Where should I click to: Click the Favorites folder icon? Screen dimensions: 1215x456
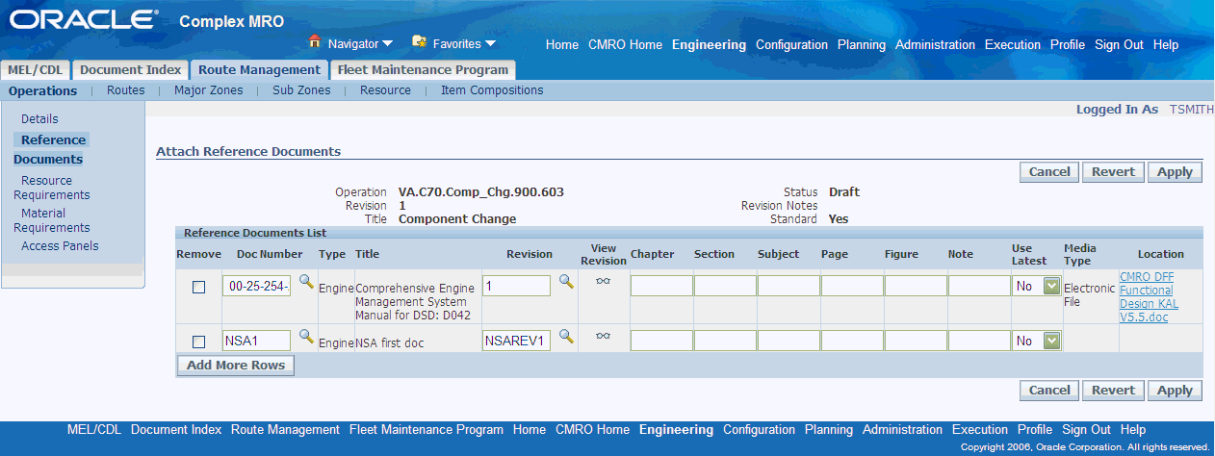pyautogui.click(x=419, y=42)
